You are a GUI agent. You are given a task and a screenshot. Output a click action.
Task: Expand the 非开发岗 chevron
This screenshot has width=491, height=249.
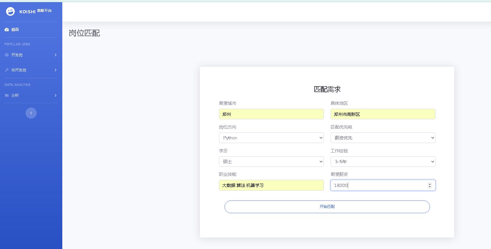tap(56, 70)
